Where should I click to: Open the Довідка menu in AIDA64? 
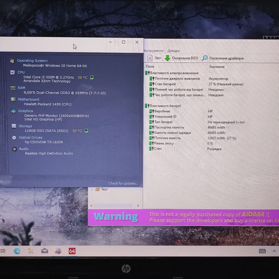pos(174,51)
